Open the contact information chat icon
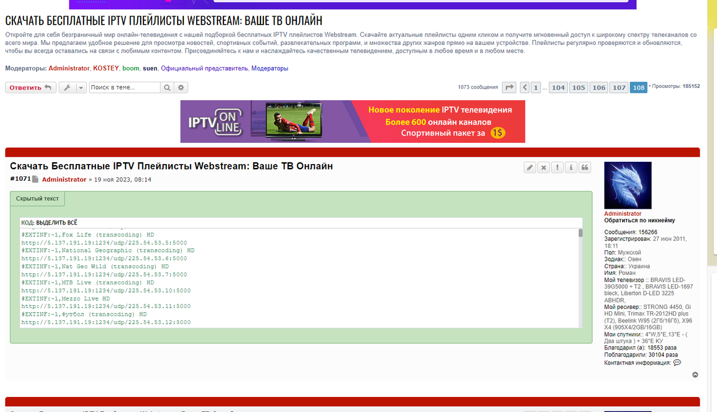This screenshot has width=717, height=412. pos(676,362)
